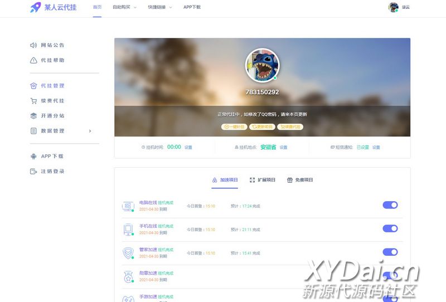The width and height of the screenshot is (446, 302).
Task: Click the large Stitch profile avatar
Action: pos(262,65)
